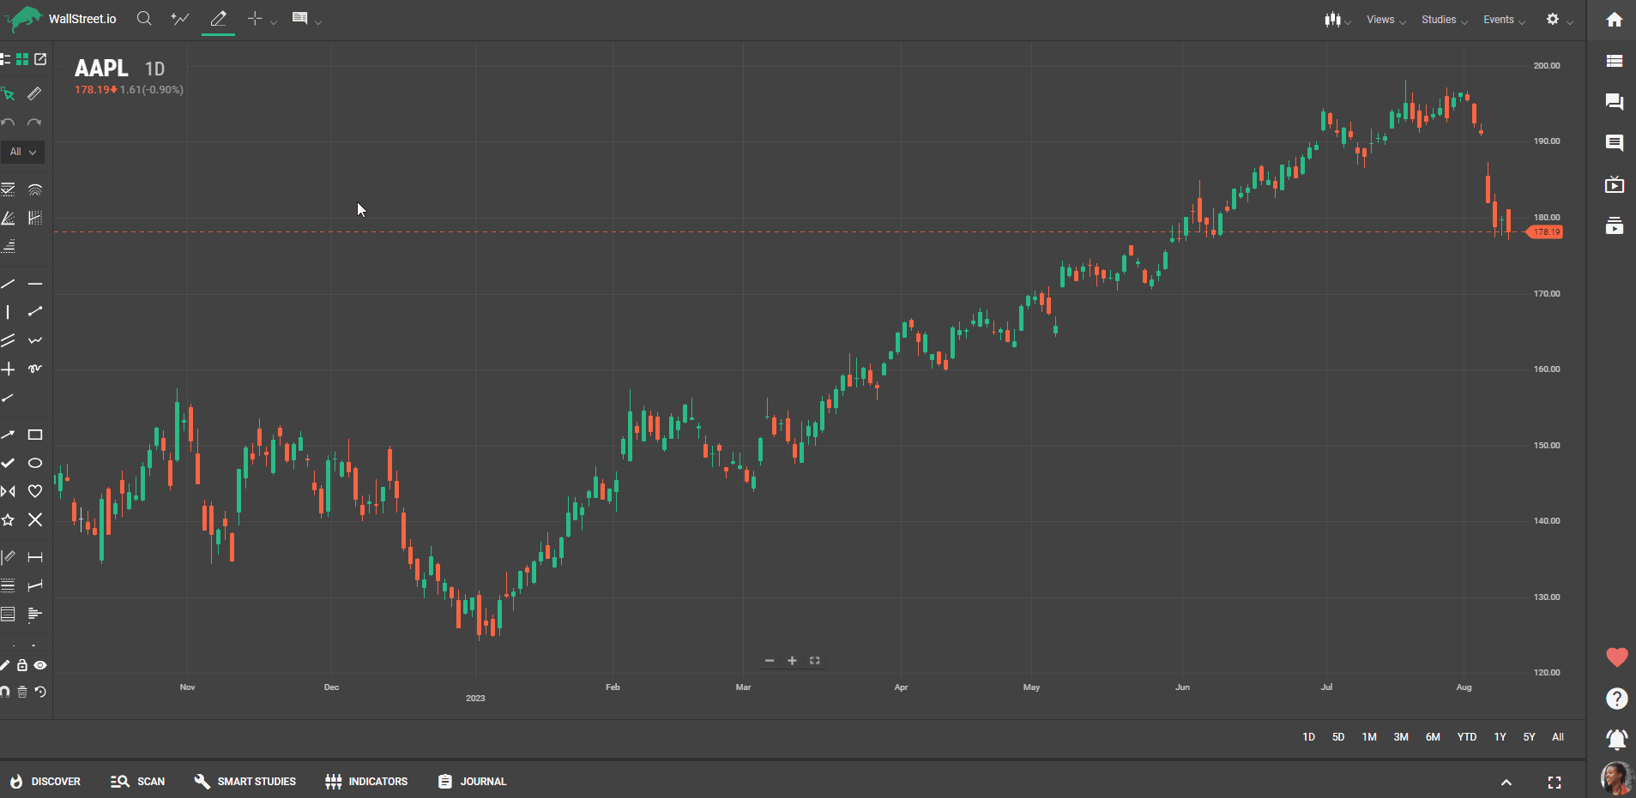1636x798 pixels.
Task: Open the candlestick chart type dropdown
Action: [1337, 20]
